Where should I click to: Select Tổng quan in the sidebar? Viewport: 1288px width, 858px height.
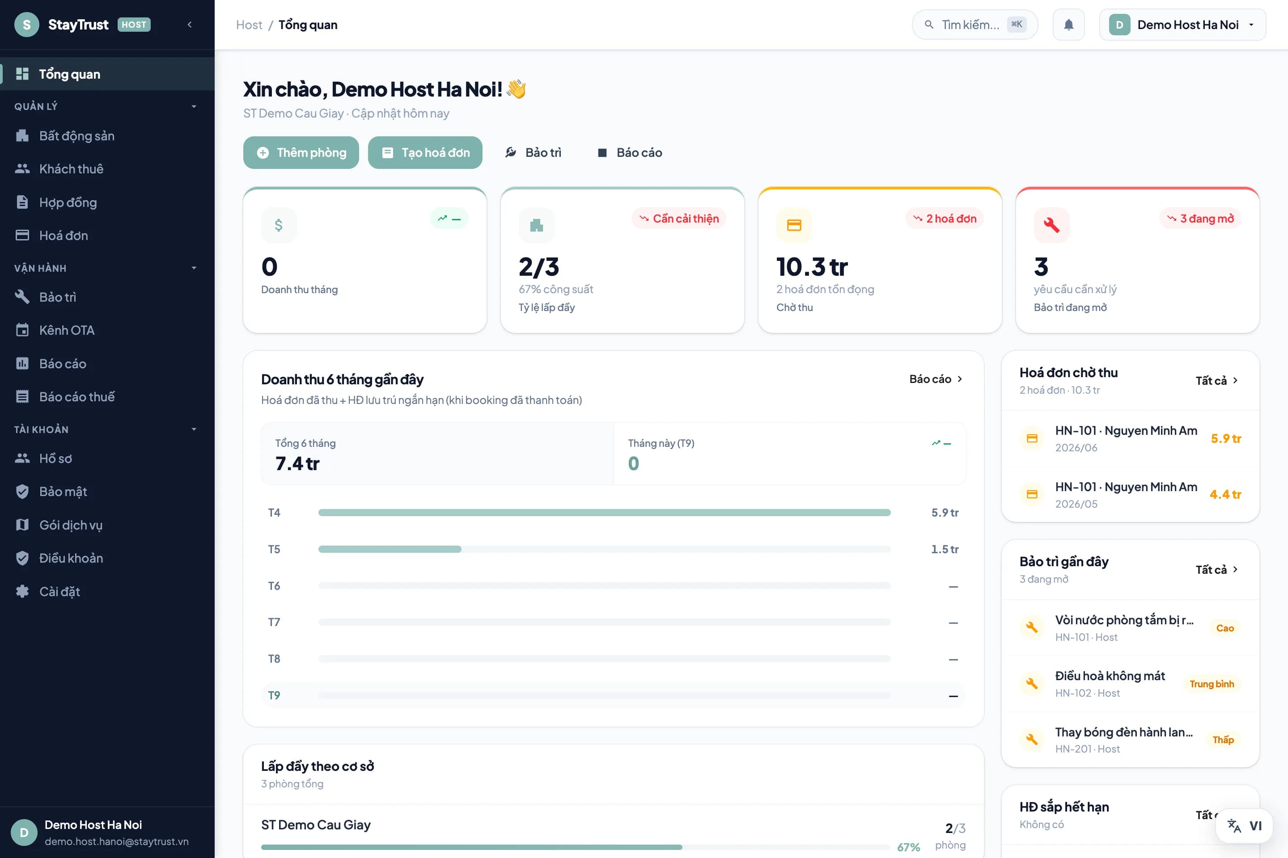point(107,74)
